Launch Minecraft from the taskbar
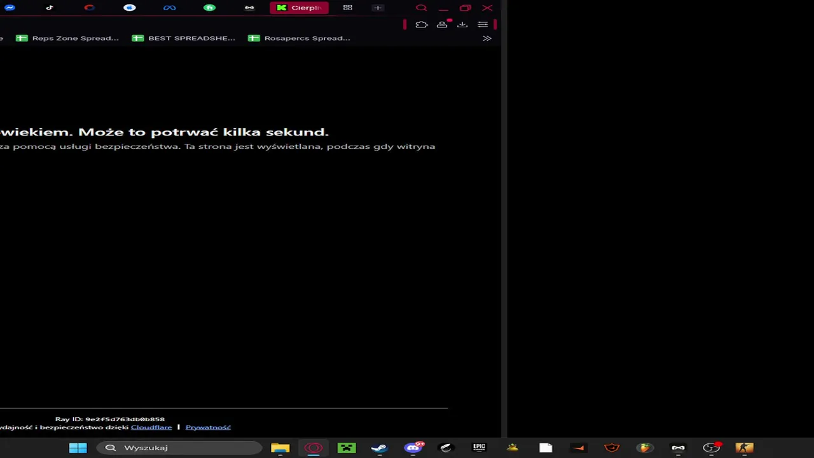This screenshot has width=814, height=458. [x=347, y=448]
